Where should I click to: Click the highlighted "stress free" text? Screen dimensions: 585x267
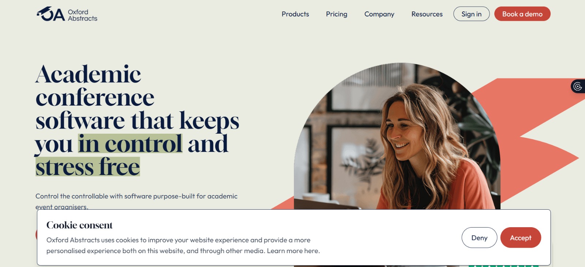point(88,167)
